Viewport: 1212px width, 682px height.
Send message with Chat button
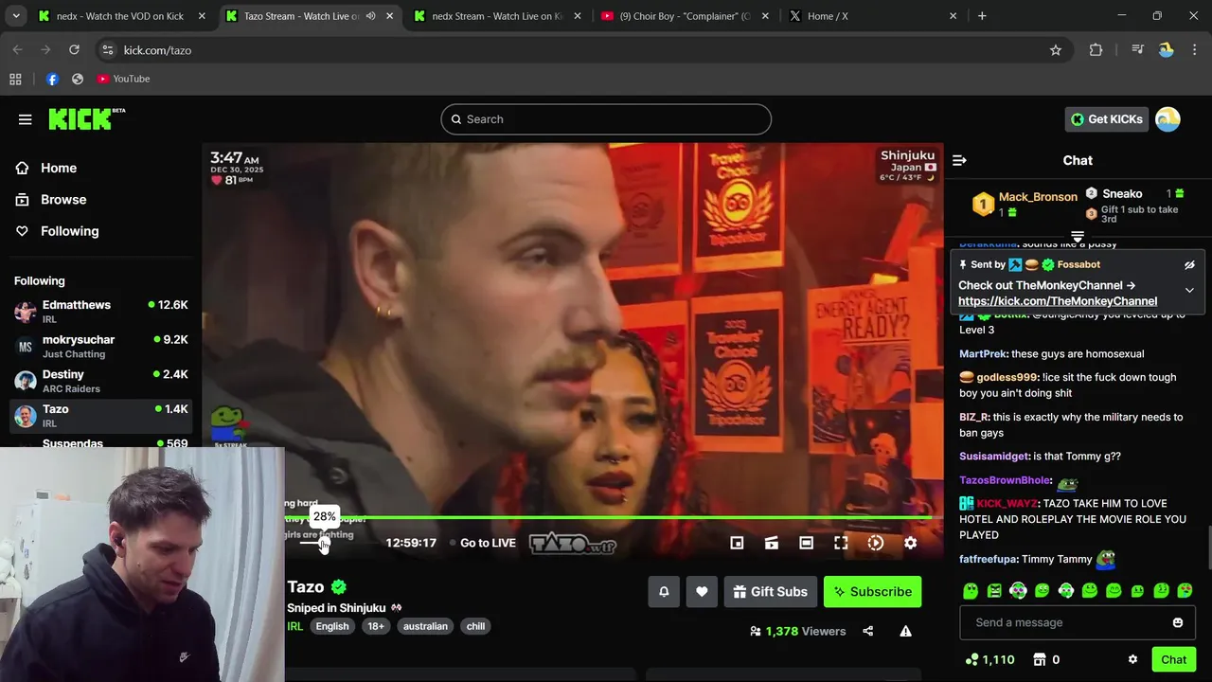pyautogui.click(x=1173, y=659)
